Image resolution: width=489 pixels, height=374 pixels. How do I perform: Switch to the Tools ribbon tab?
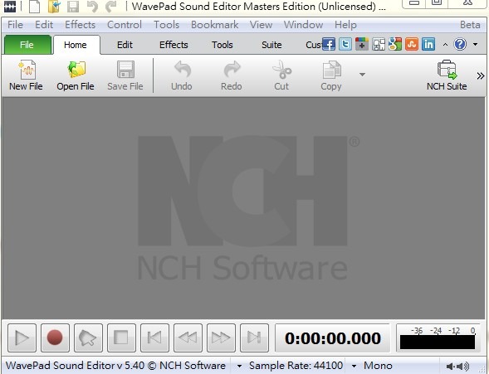point(222,45)
